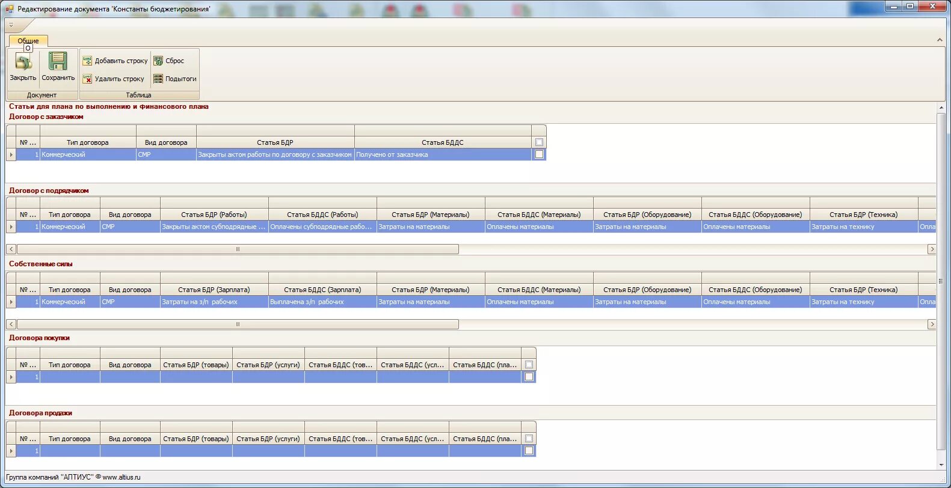Viewport: 951px width, 488px height.
Task: Click horizontal scrollbar thumb in Договор с подрядчиком
Action: (238, 249)
